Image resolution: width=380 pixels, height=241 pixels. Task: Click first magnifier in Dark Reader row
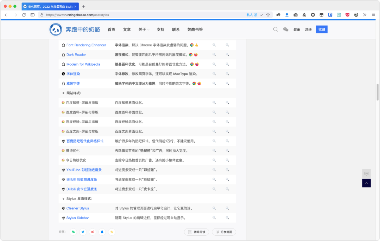[x=214, y=55]
